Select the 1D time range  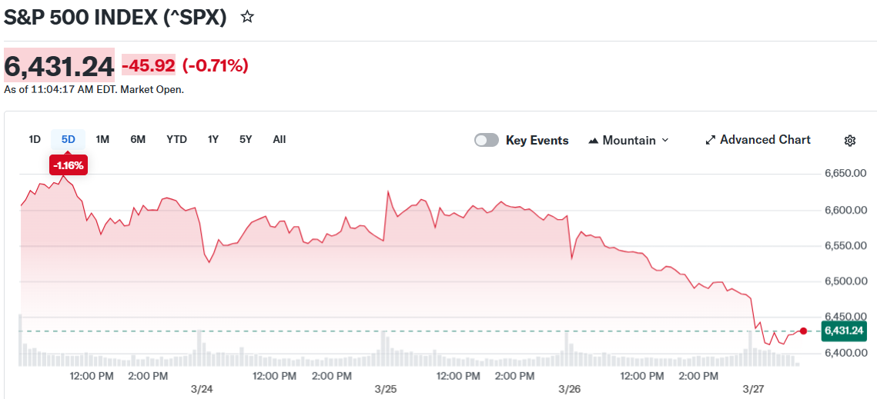tap(35, 139)
